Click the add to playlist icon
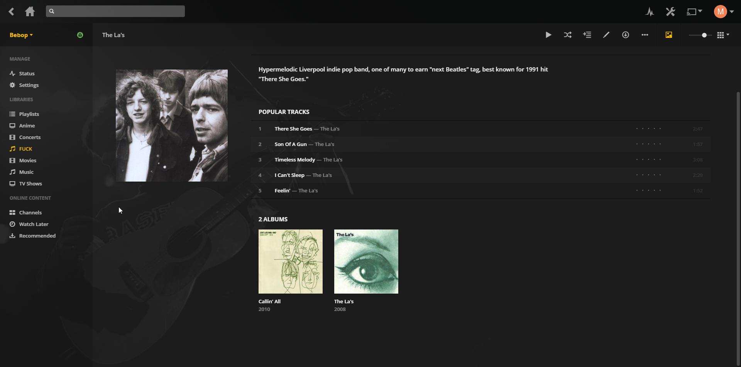Viewport: 741px width, 367px height. 587,35
